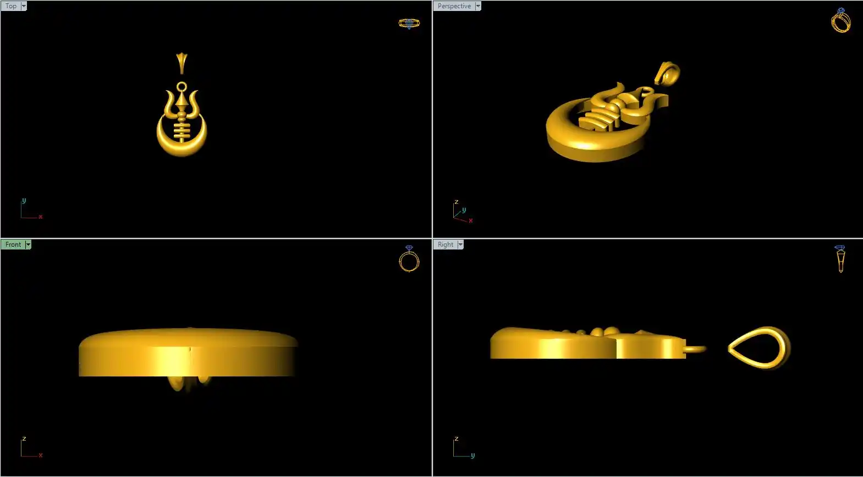The height and width of the screenshot is (477, 863).
Task: Select the Front viewport title label
Action: (x=13, y=245)
